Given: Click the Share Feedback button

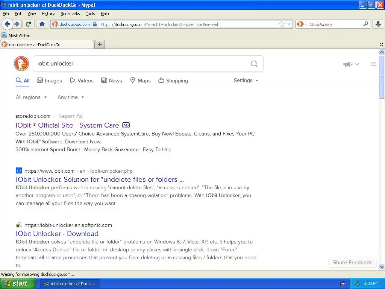Looking at the screenshot, I should [x=352, y=262].
